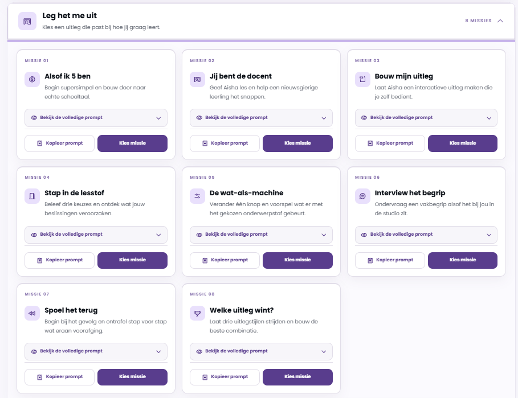Click the door icon for 'Stap in de lesstof'
Viewport: 518px width, 398px height.
(32, 196)
